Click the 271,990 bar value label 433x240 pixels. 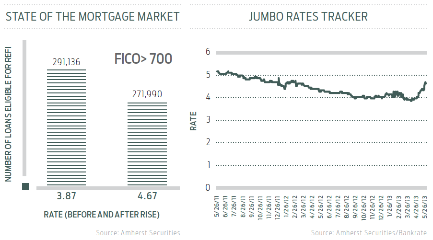147,95
